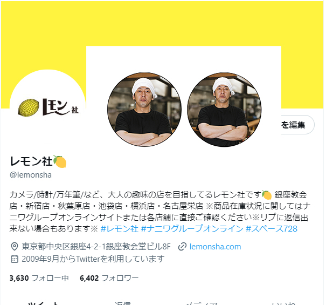Open the 6,402 followers list
Screen dimensions: 326x305
[109, 278]
